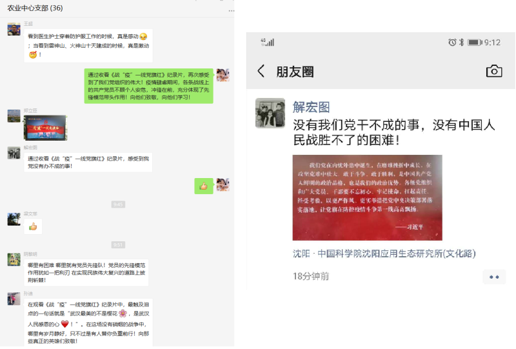
Task: Open the 沈阳 location link under the post
Action: (x=384, y=254)
